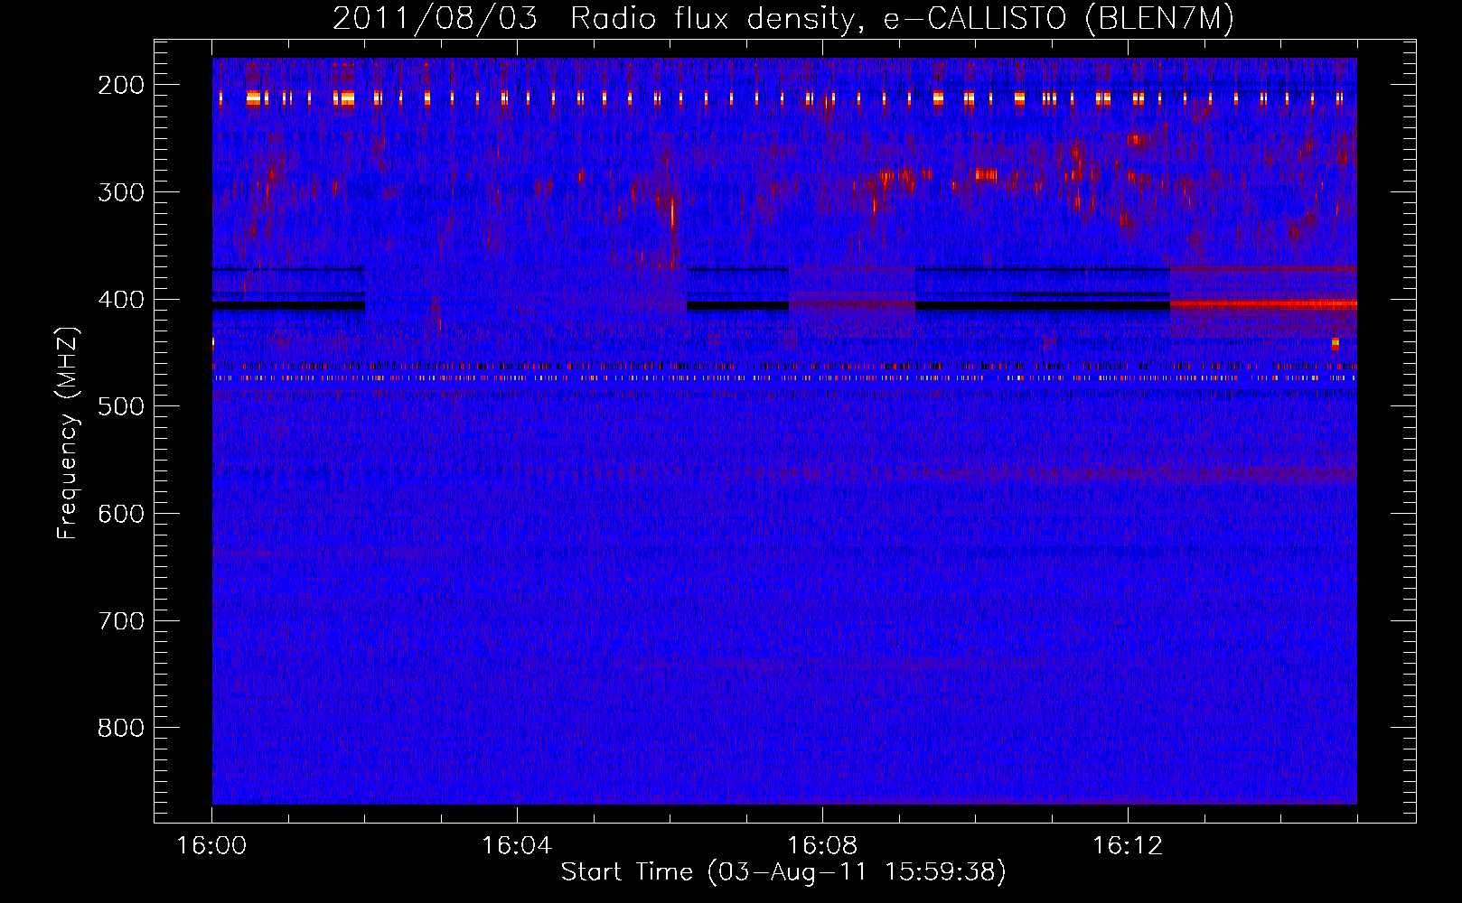Click the bright red band near 400 MHz after 16:12
The width and height of the screenshot is (1462, 903).
click(x=1263, y=305)
